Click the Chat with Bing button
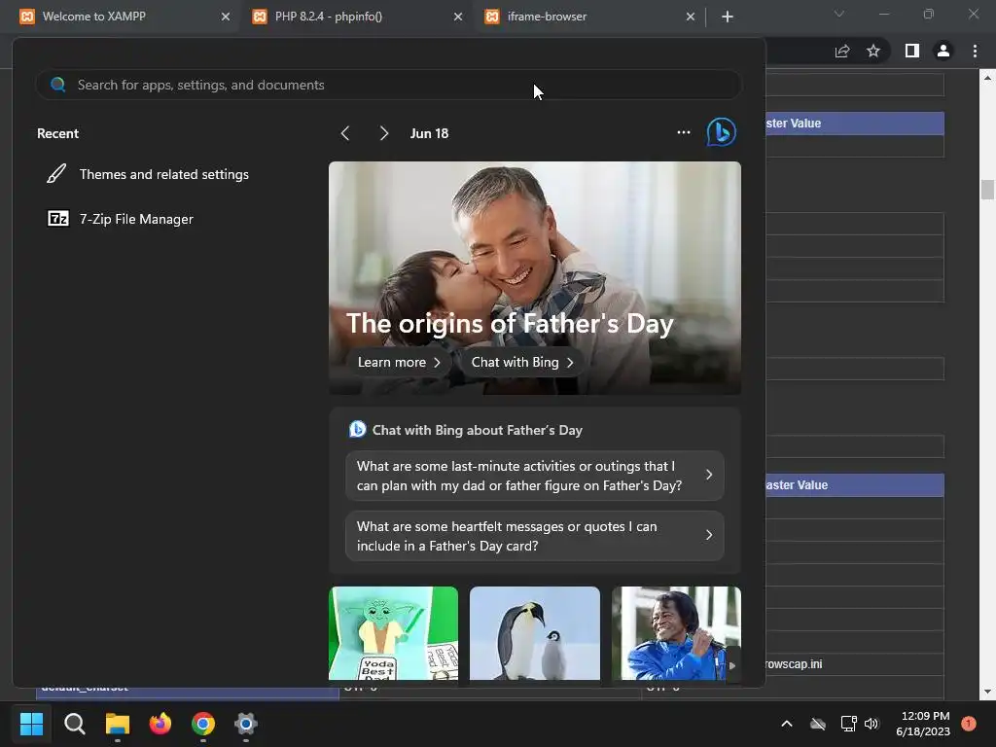The height and width of the screenshot is (747, 996). click(x=522, y=362)
